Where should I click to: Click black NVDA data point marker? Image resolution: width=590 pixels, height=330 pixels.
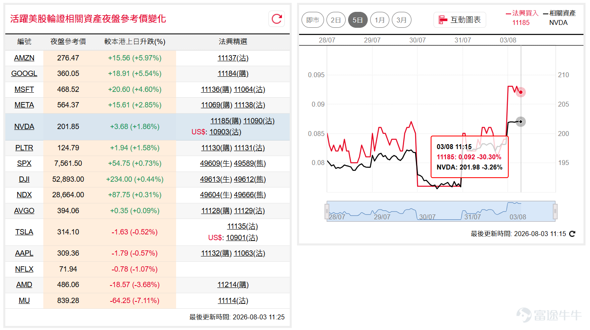pos(521,122)
